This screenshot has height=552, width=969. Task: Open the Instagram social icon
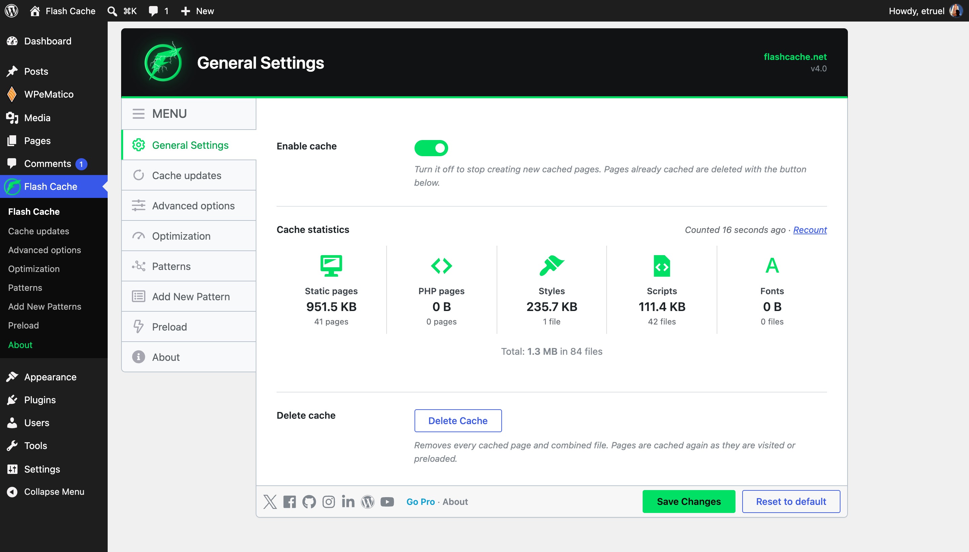point(329,502)
